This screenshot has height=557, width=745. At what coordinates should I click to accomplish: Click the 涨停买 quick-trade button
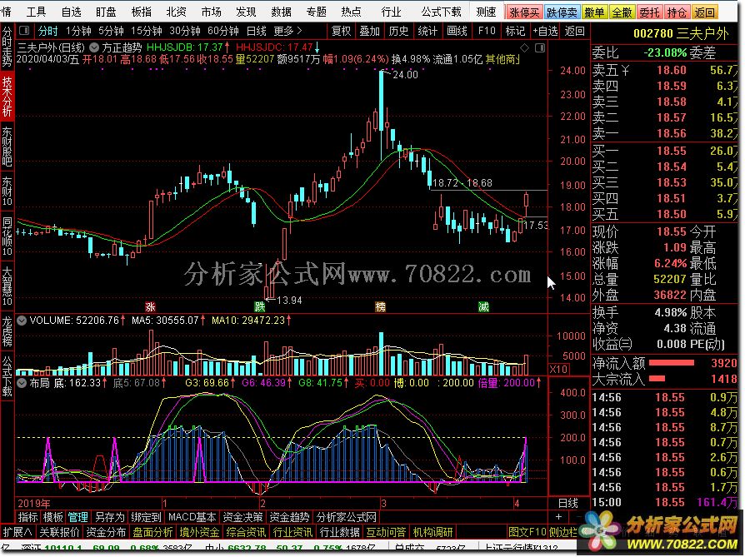tap(525, 12)
